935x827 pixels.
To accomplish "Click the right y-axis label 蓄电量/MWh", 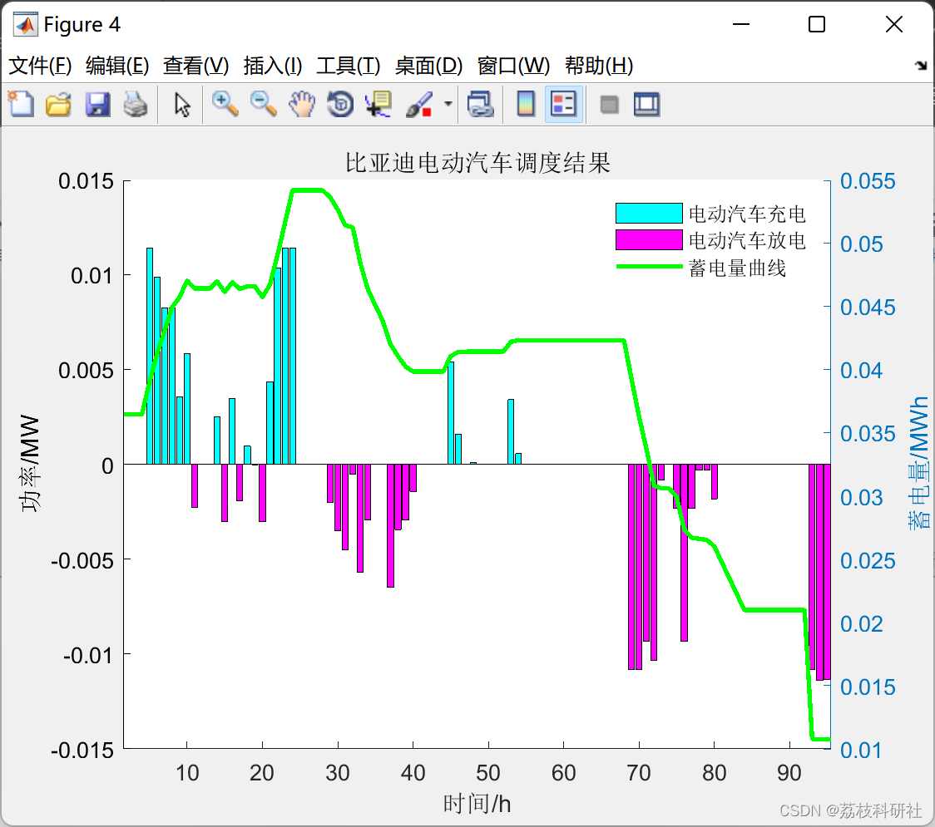I will (x=918, y=464).
